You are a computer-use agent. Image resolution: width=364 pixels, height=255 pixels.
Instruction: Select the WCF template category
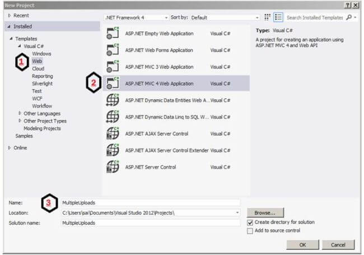pos(37,98)
